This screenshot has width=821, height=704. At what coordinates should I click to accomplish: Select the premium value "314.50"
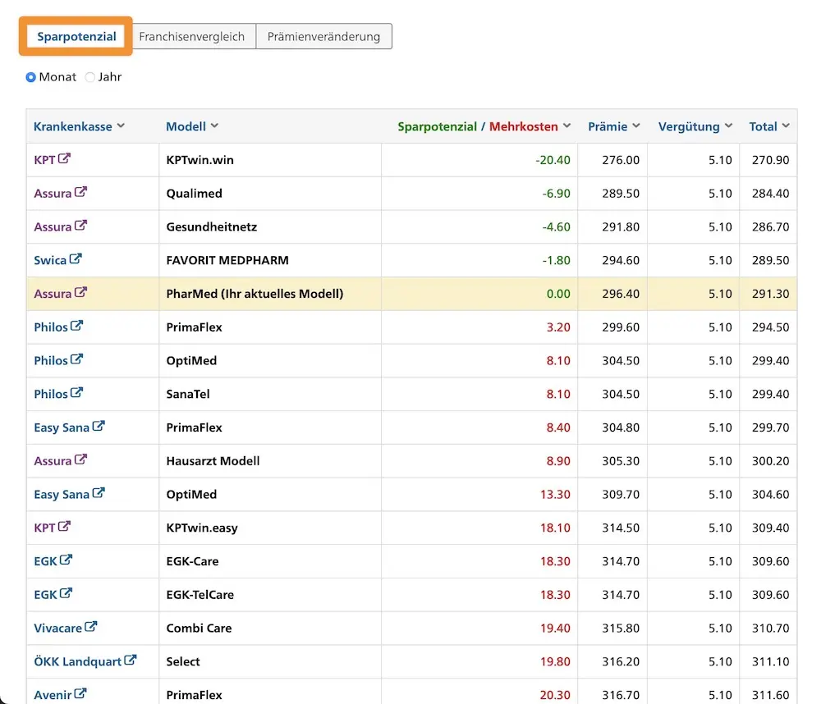pyautogui.click(x=621, y=528)
